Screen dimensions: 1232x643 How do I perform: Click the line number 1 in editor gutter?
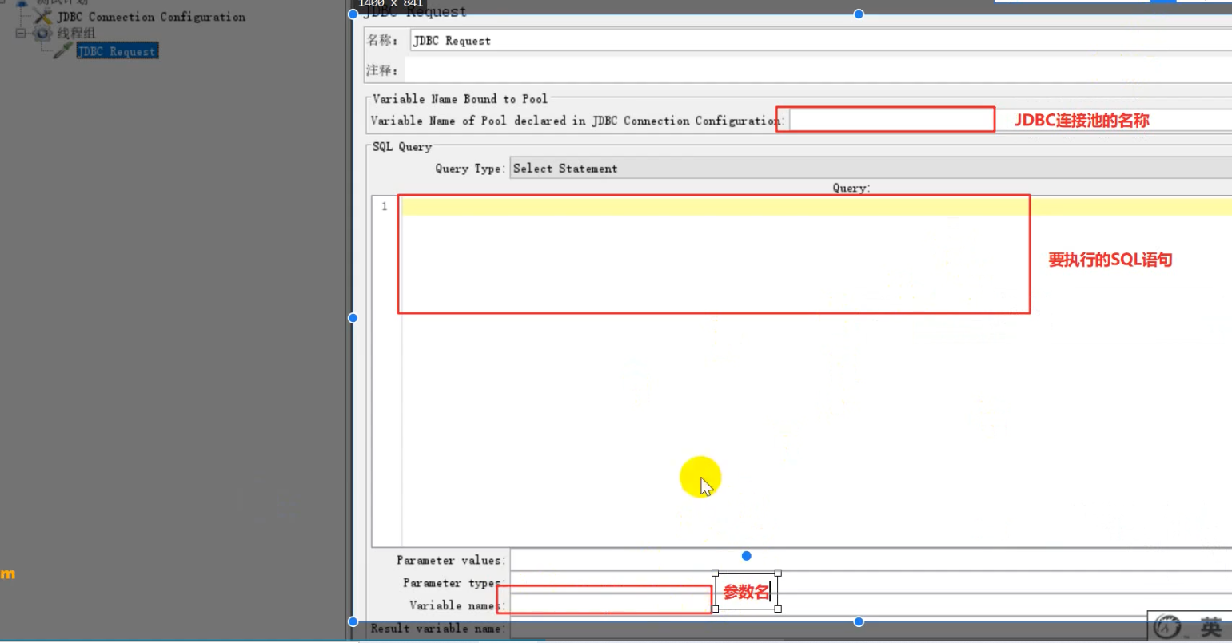point(384,206)
